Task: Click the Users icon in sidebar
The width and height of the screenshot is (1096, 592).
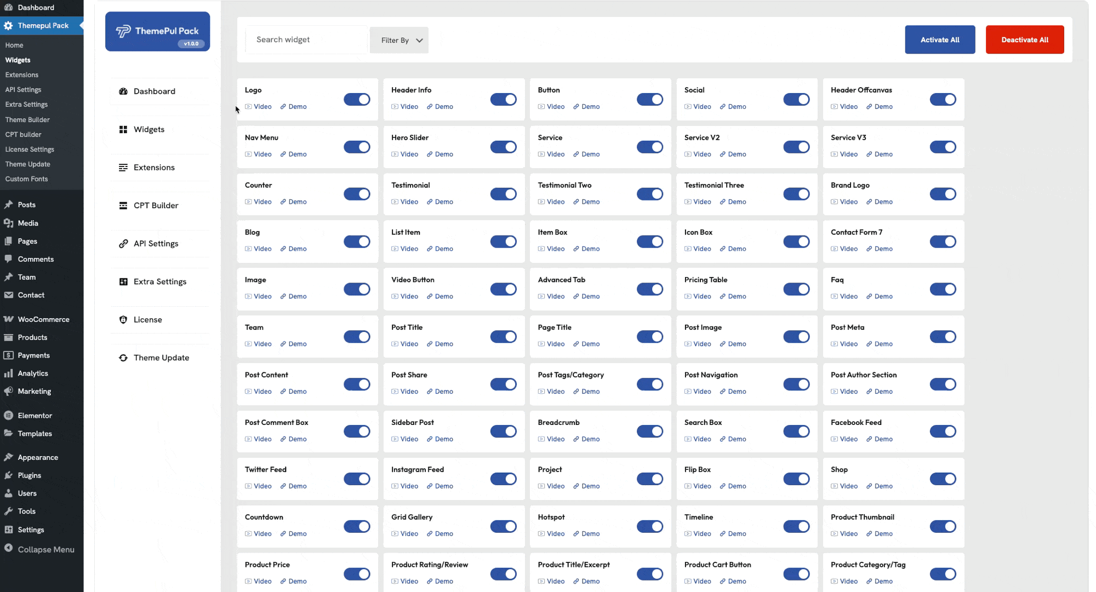Action: [x=8, y=493]
